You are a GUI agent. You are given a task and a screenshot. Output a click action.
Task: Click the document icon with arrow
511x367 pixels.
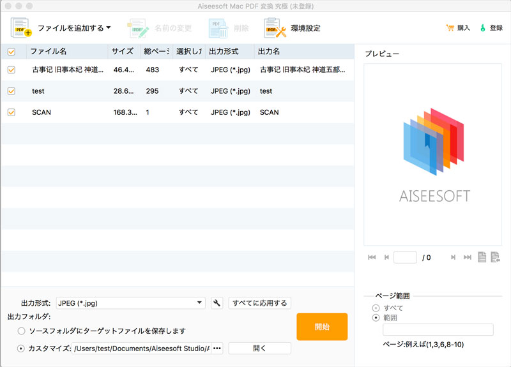point(495,257)
